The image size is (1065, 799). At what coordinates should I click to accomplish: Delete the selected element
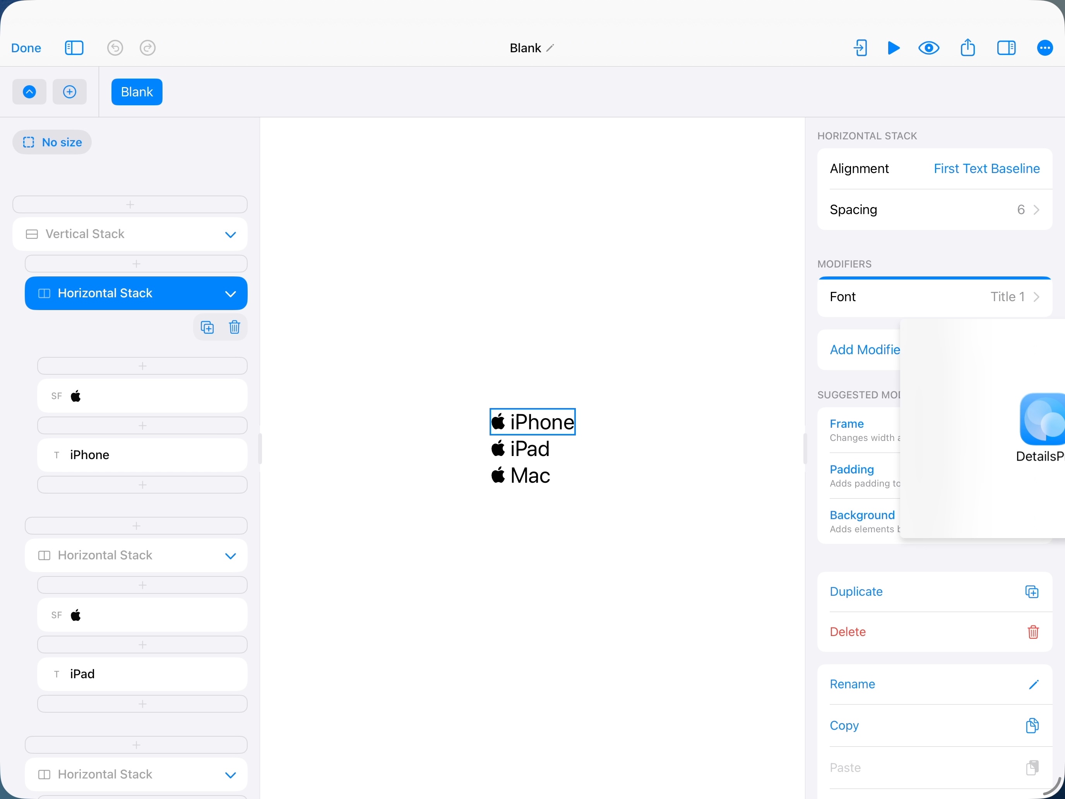935,632
